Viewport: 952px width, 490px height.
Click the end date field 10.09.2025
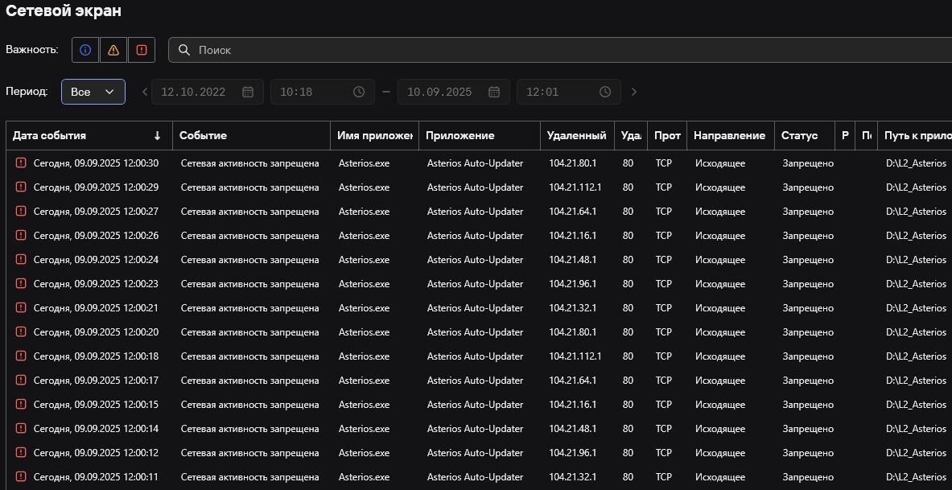[439, 92]
